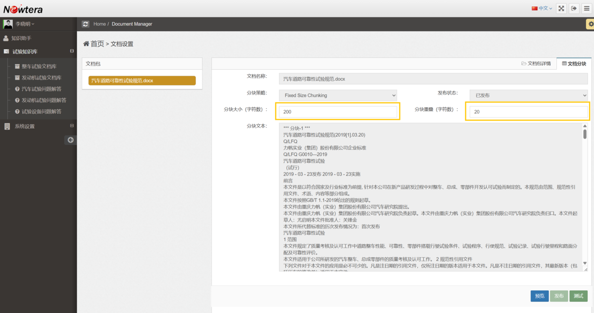Viewport: 594px width, 313px height.
Task: Open the 发布状态 dropdown
Action: [529, 95]
